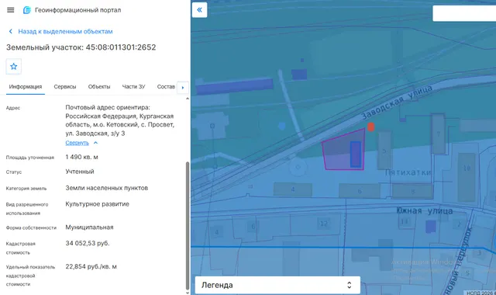Click the info panel vertical scrollbar
The image size is (496, 295).
coord(188,226)
